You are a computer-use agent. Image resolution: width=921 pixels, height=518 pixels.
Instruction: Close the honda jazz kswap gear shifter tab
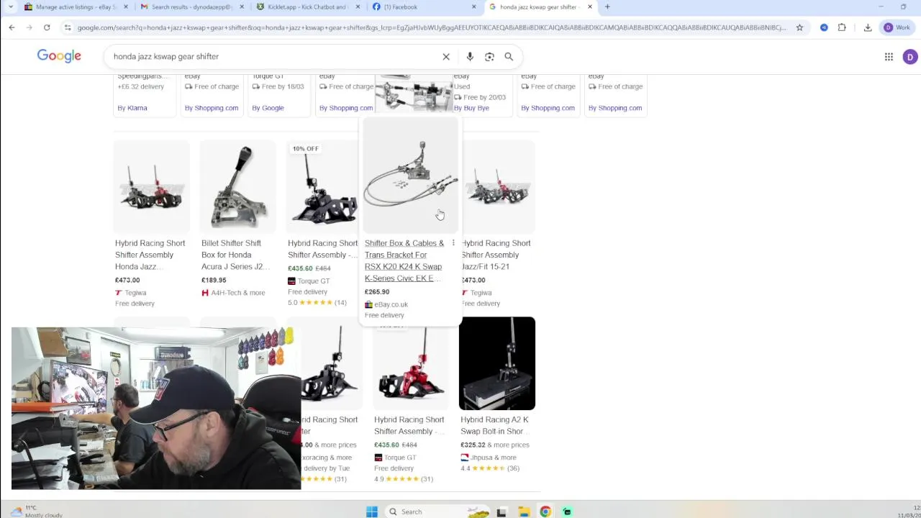590,7
